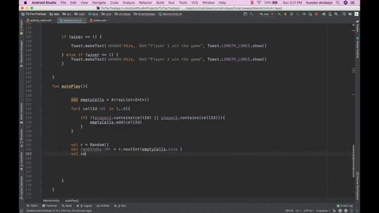Open the Tools menu

(x=183, y=2)
